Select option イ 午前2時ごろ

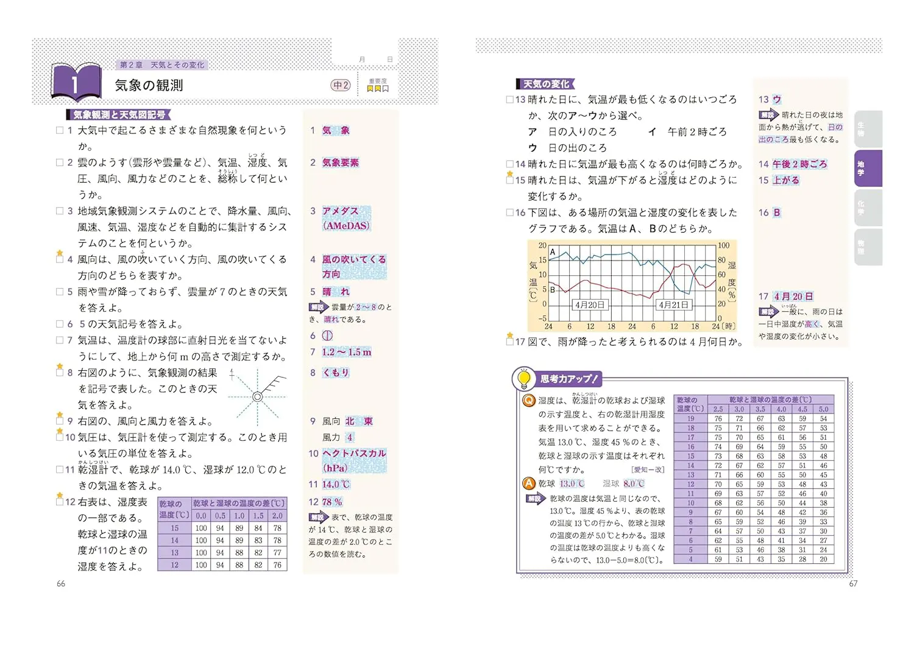[x=687, y=132]
